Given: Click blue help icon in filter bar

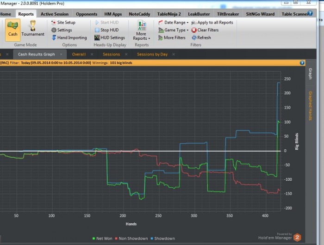Looking at the screenshot, I should point(302,63).
